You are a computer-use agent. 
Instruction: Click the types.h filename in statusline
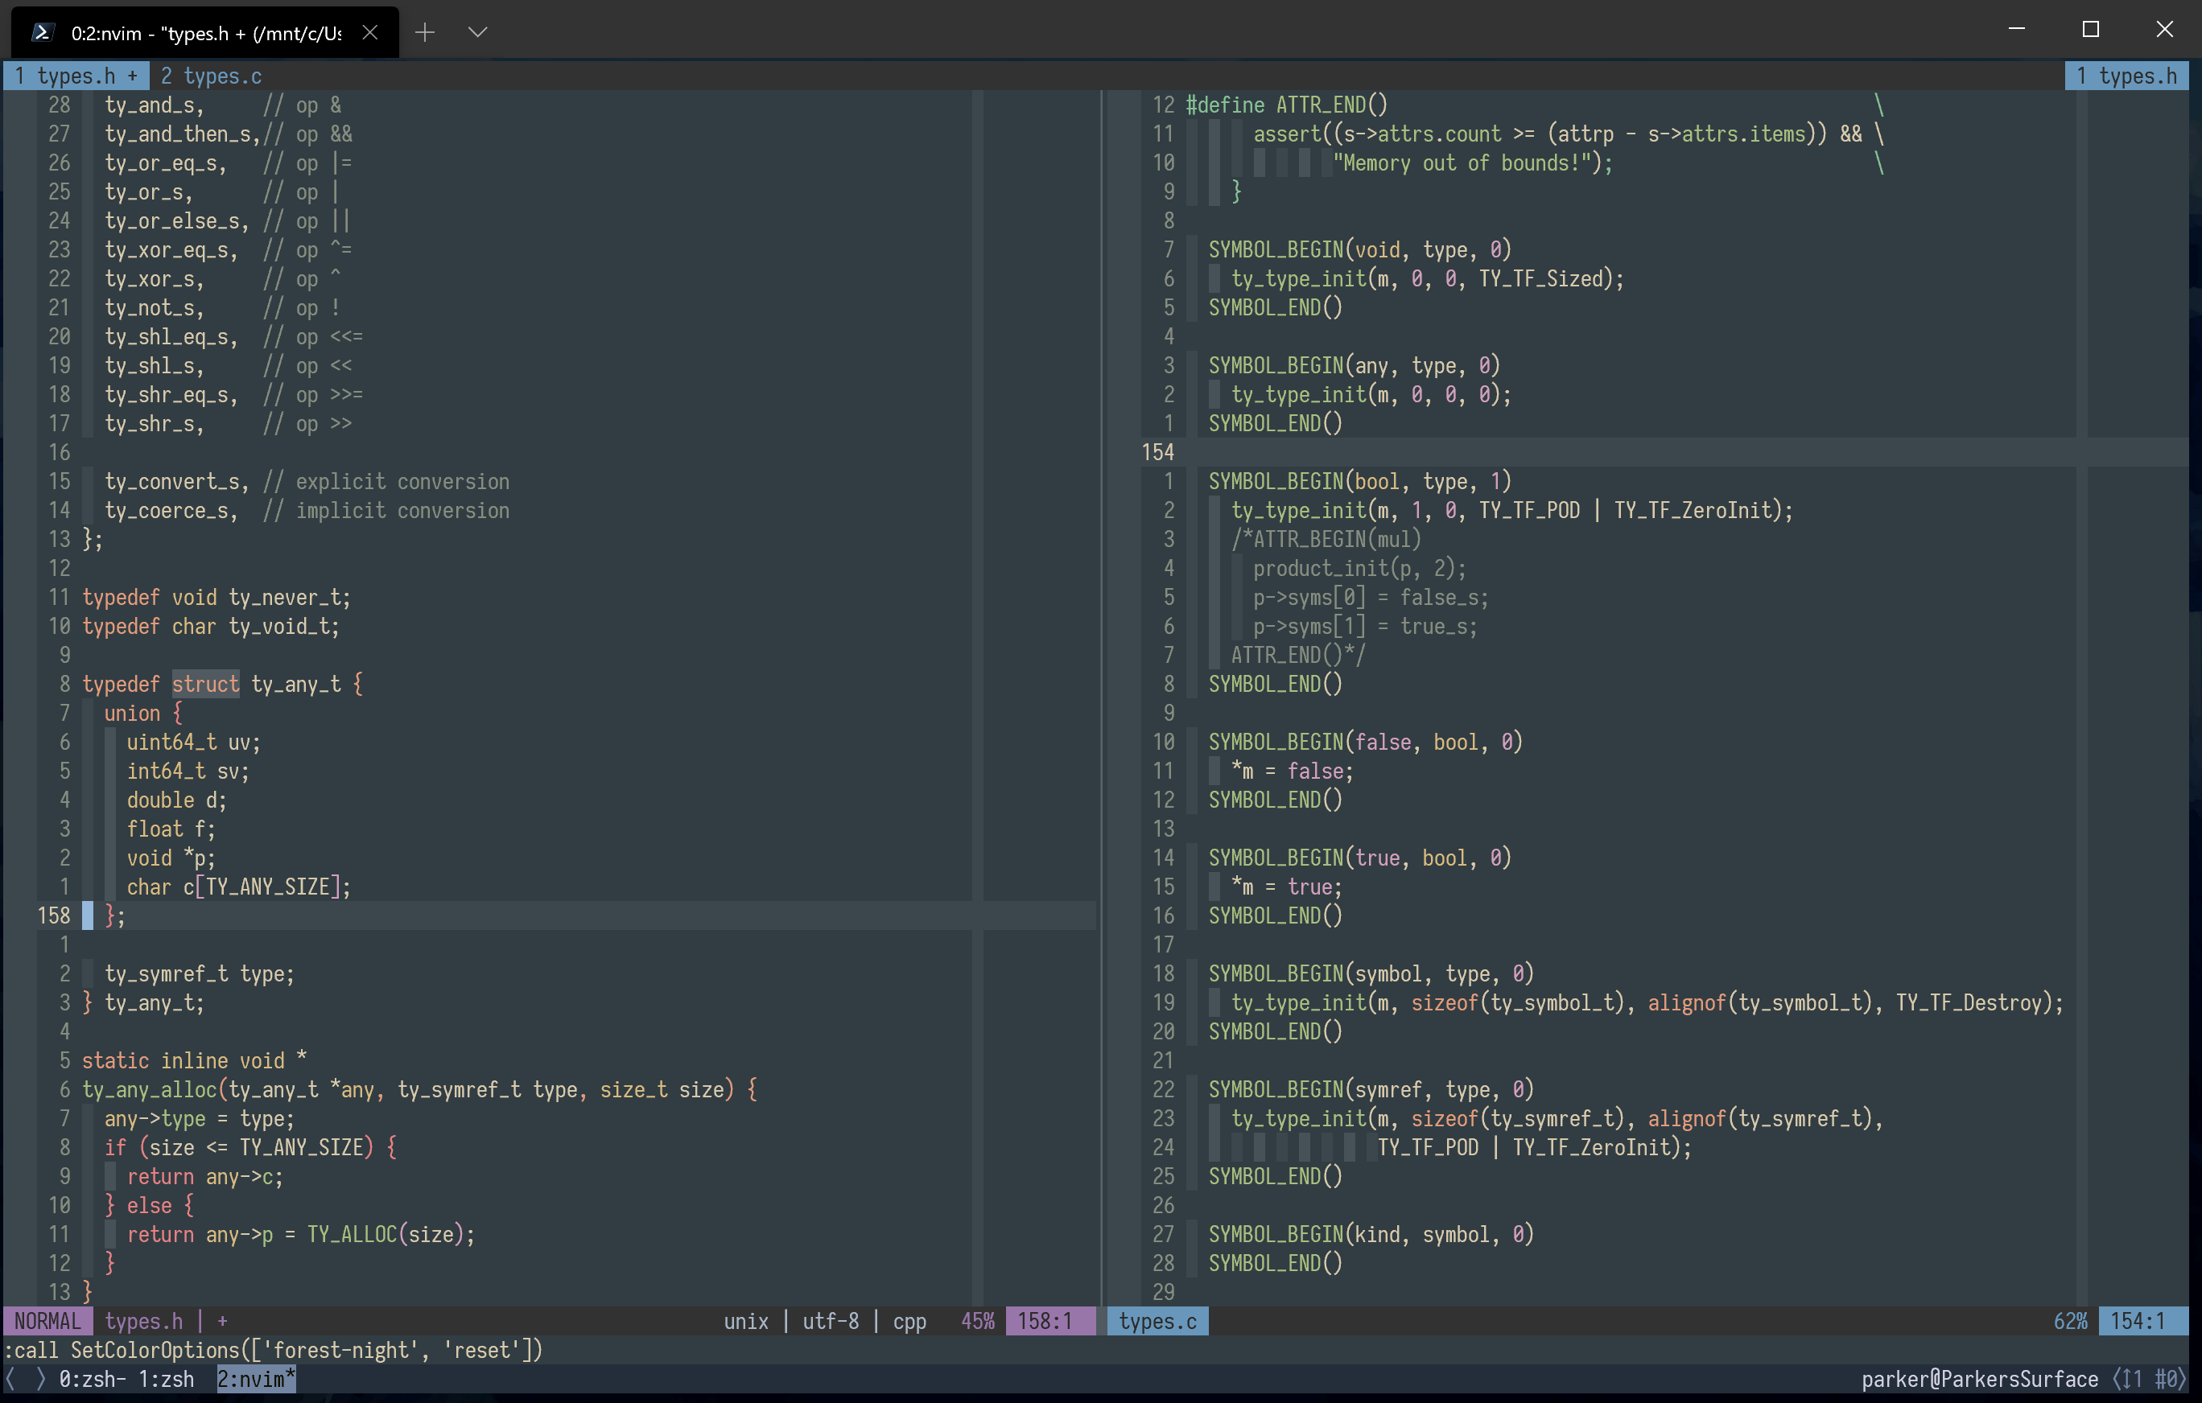coord(143,1321)
